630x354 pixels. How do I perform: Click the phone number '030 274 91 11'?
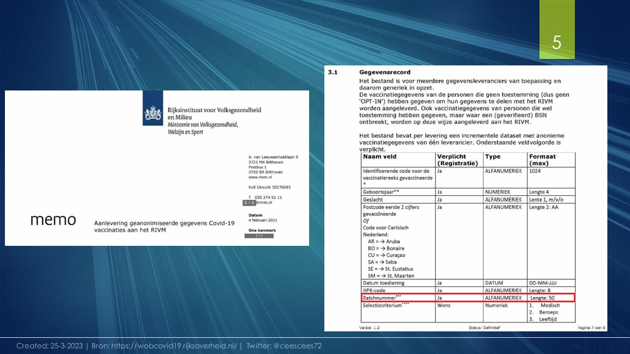[268, 197]
